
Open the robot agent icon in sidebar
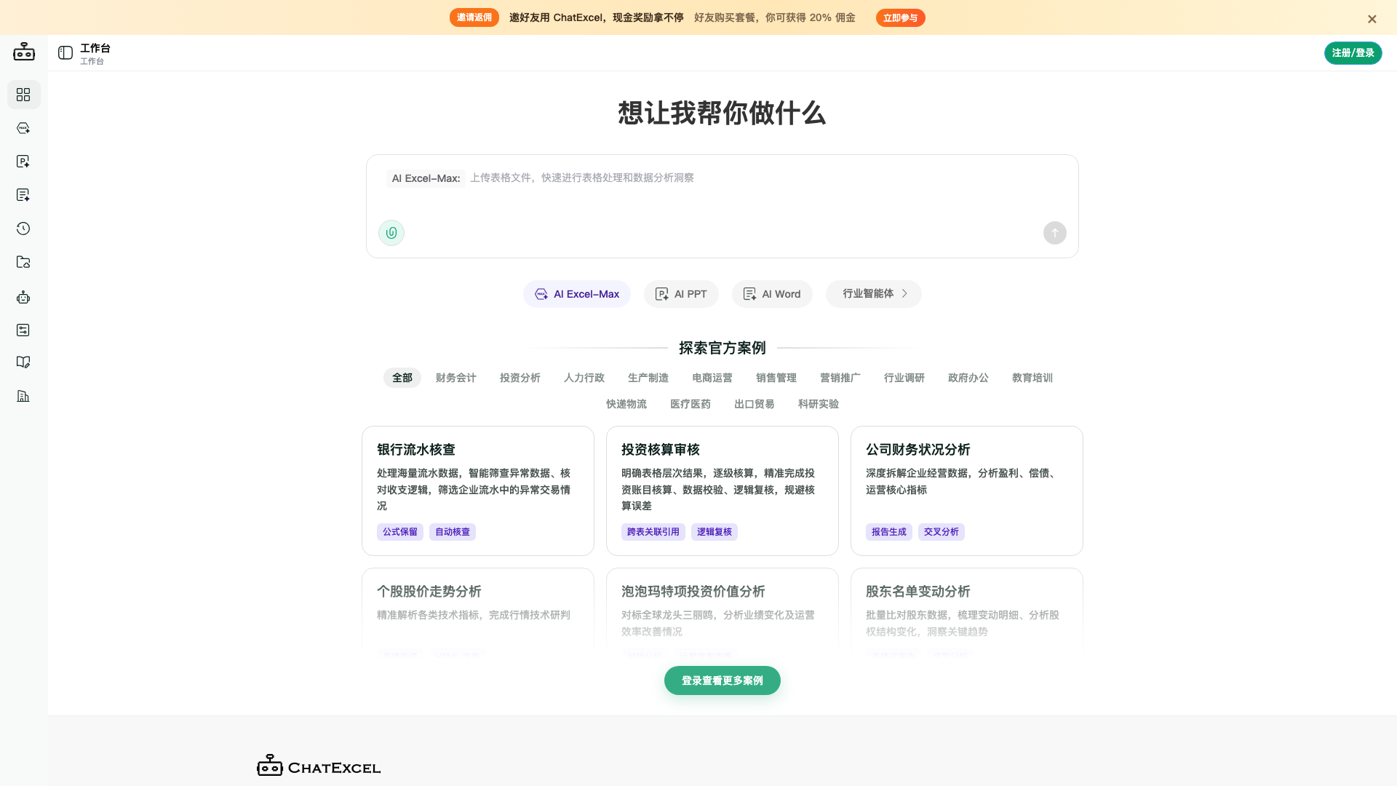click(23, 297)
